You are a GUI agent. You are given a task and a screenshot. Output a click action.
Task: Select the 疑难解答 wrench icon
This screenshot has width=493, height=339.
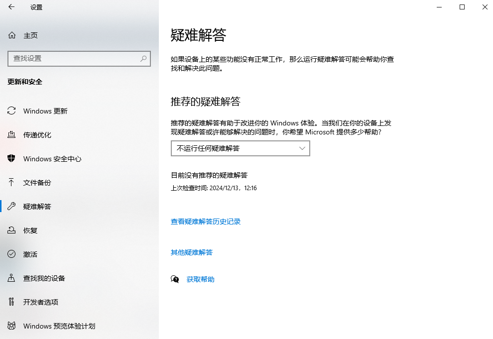click(11, 207)
